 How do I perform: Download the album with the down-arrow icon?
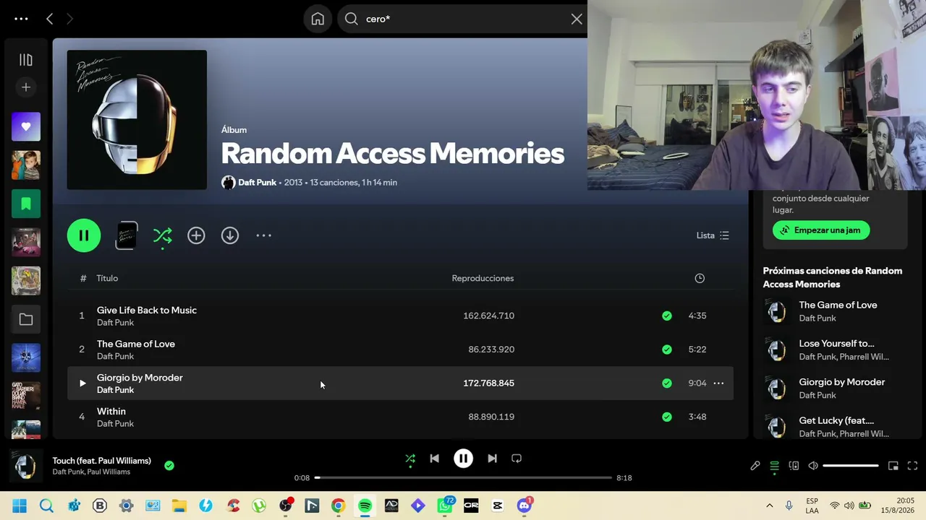(x=230, y=235)
